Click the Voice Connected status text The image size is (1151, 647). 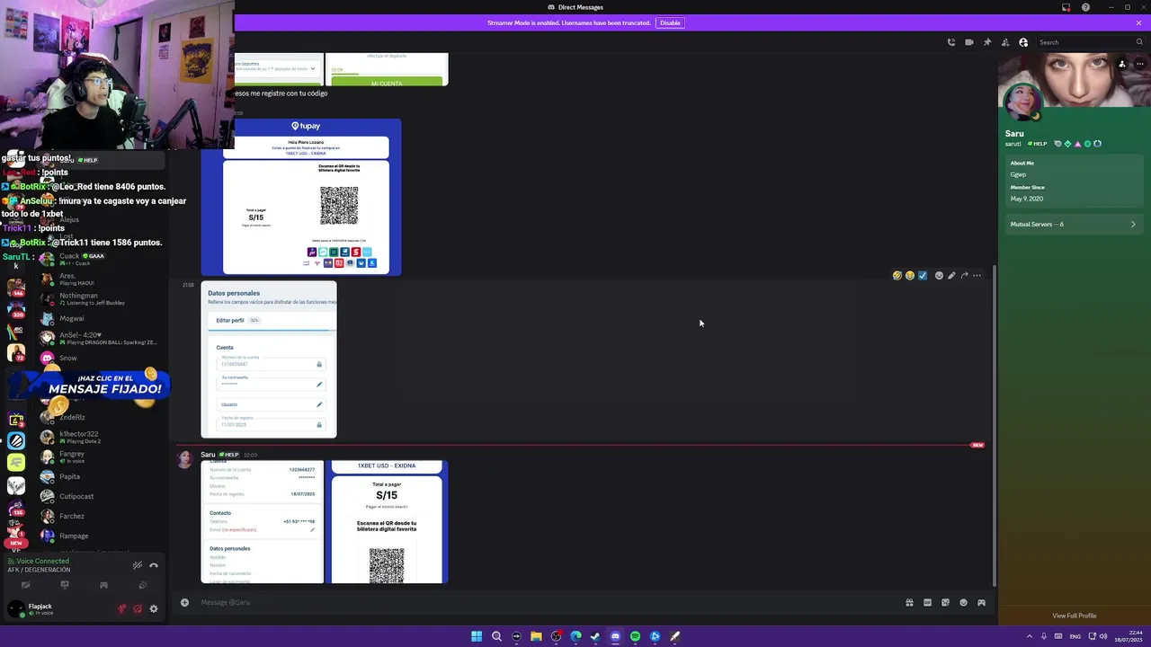coord(42,561)
